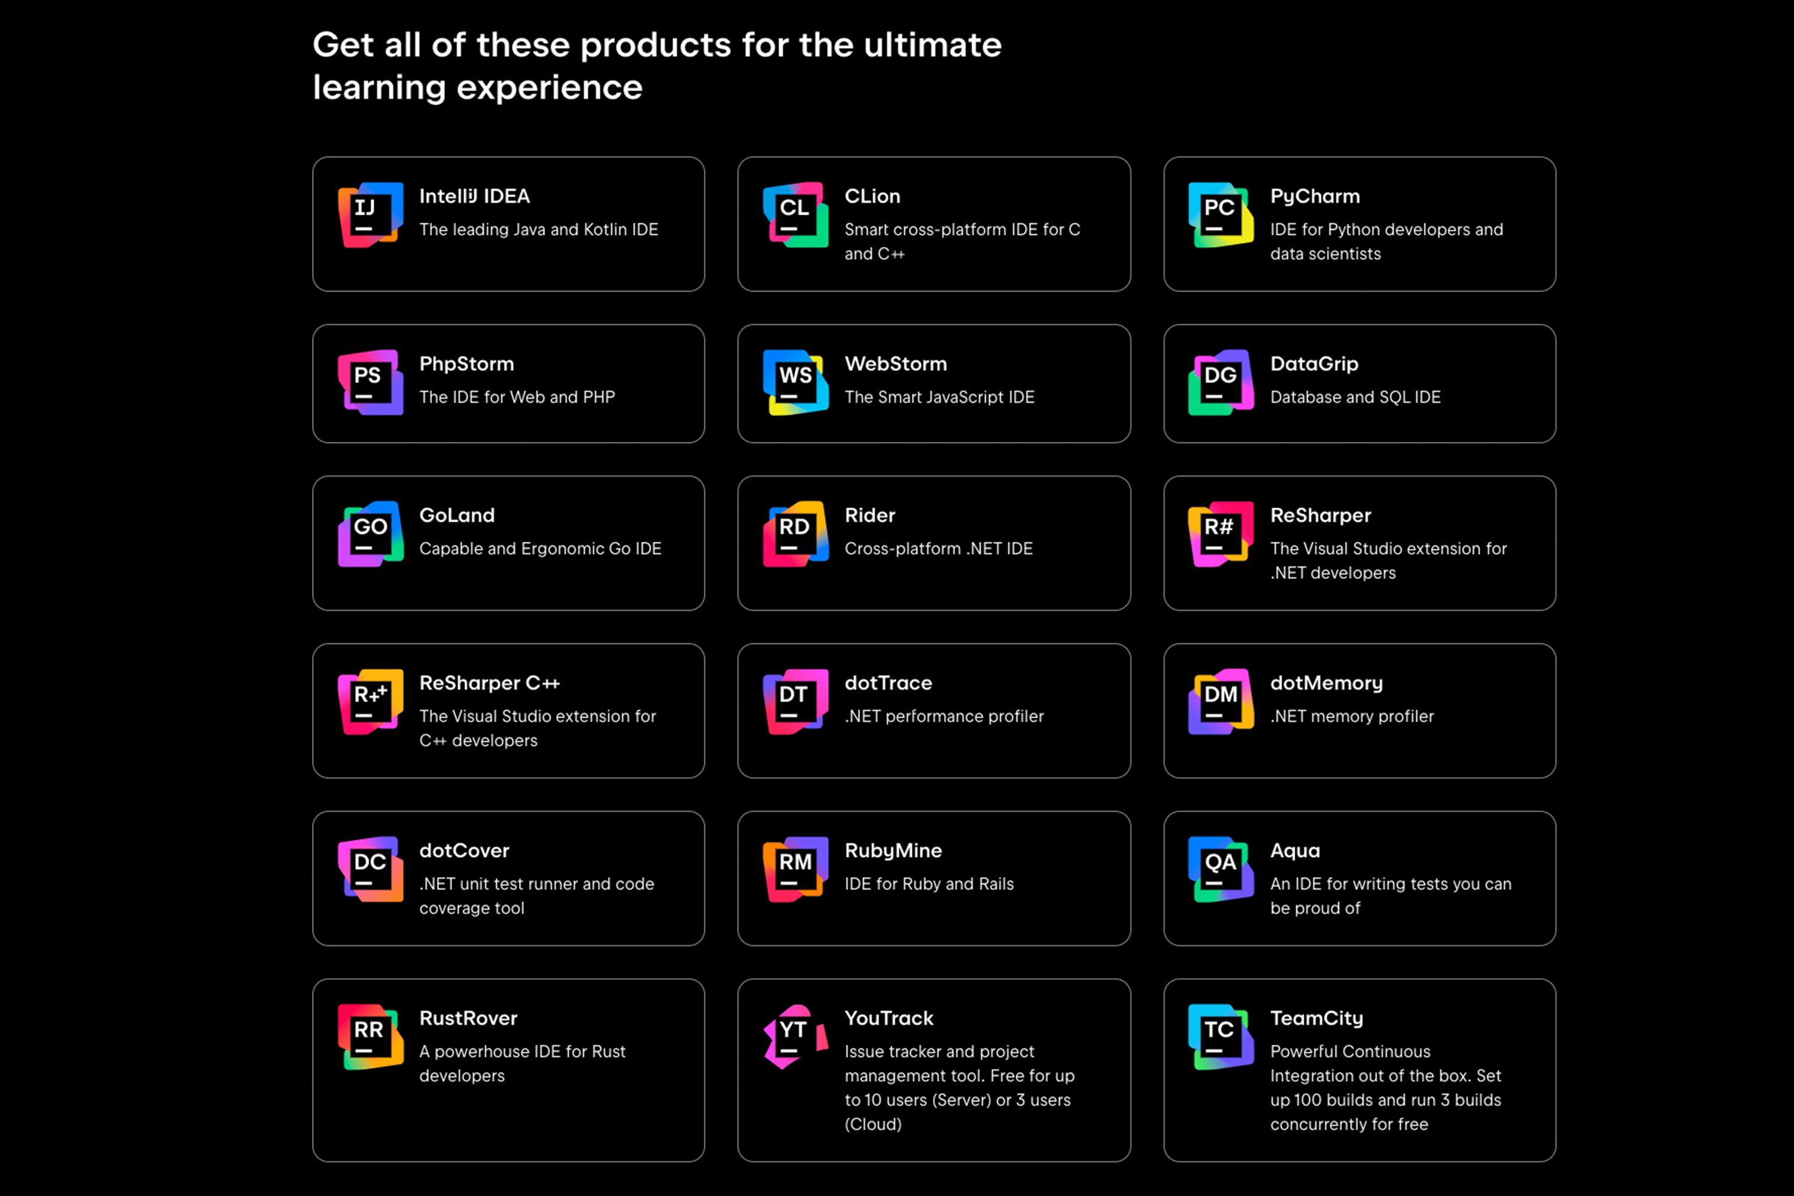Image resolution: width=1794 pixels, height=1196 pixels.
Task: Select the Aqua title
Action: tap(1295, 851)
